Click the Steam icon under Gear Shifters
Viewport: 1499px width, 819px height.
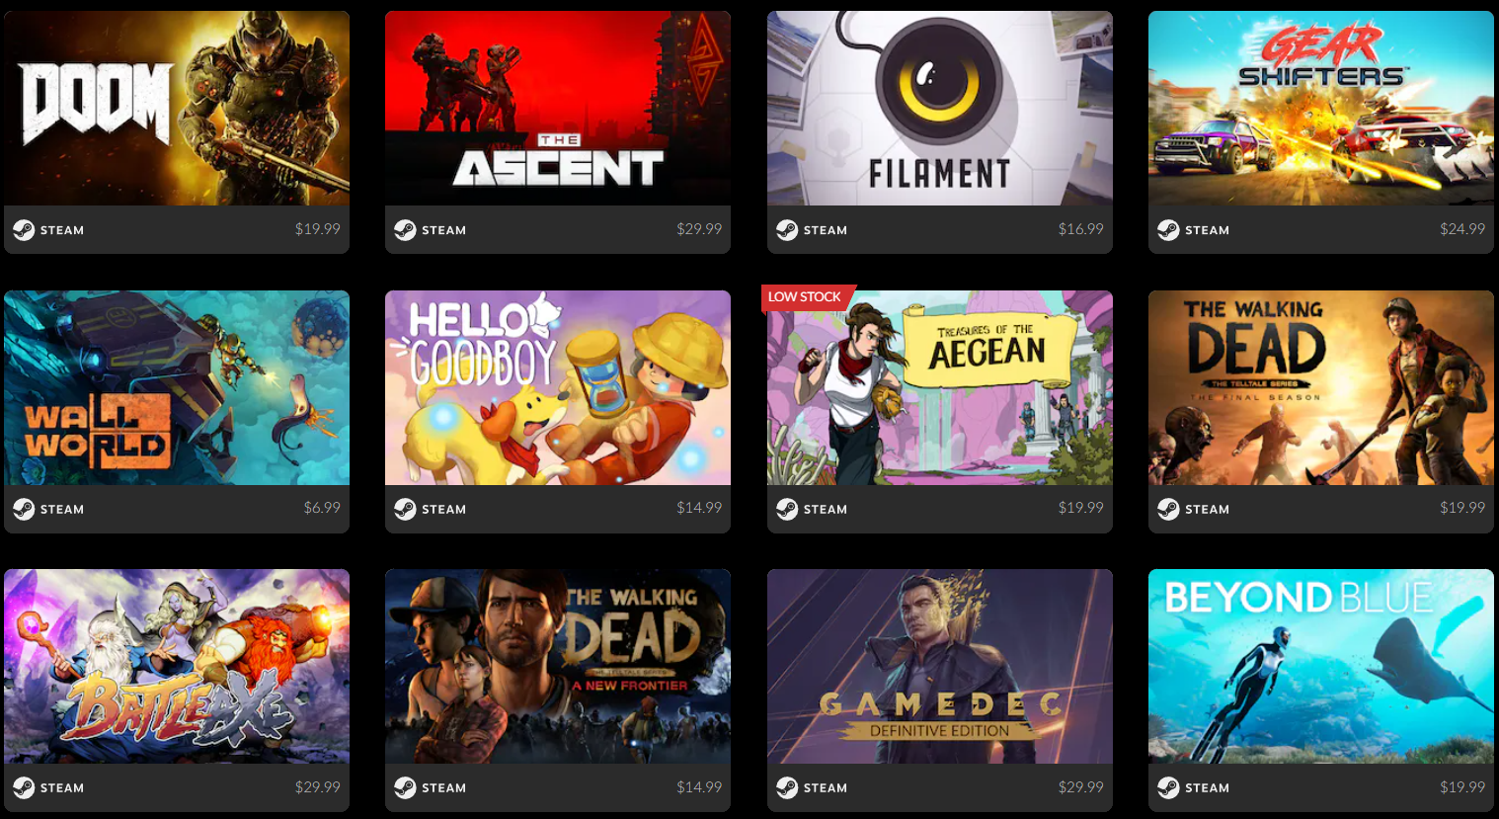(x=1168, y=230)
